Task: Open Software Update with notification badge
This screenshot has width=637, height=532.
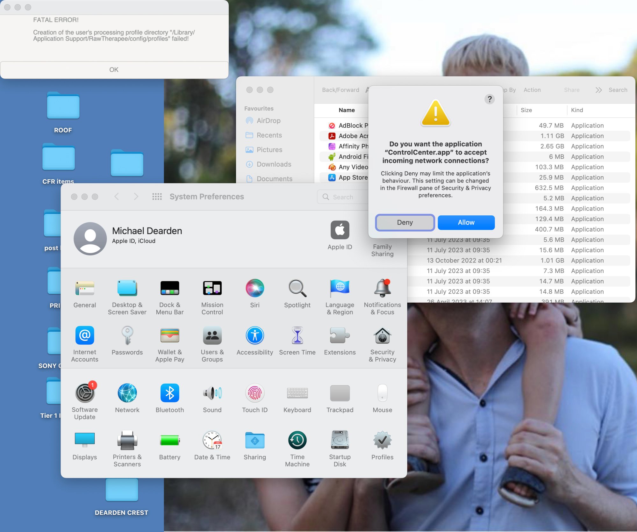Action: [85, 393]
